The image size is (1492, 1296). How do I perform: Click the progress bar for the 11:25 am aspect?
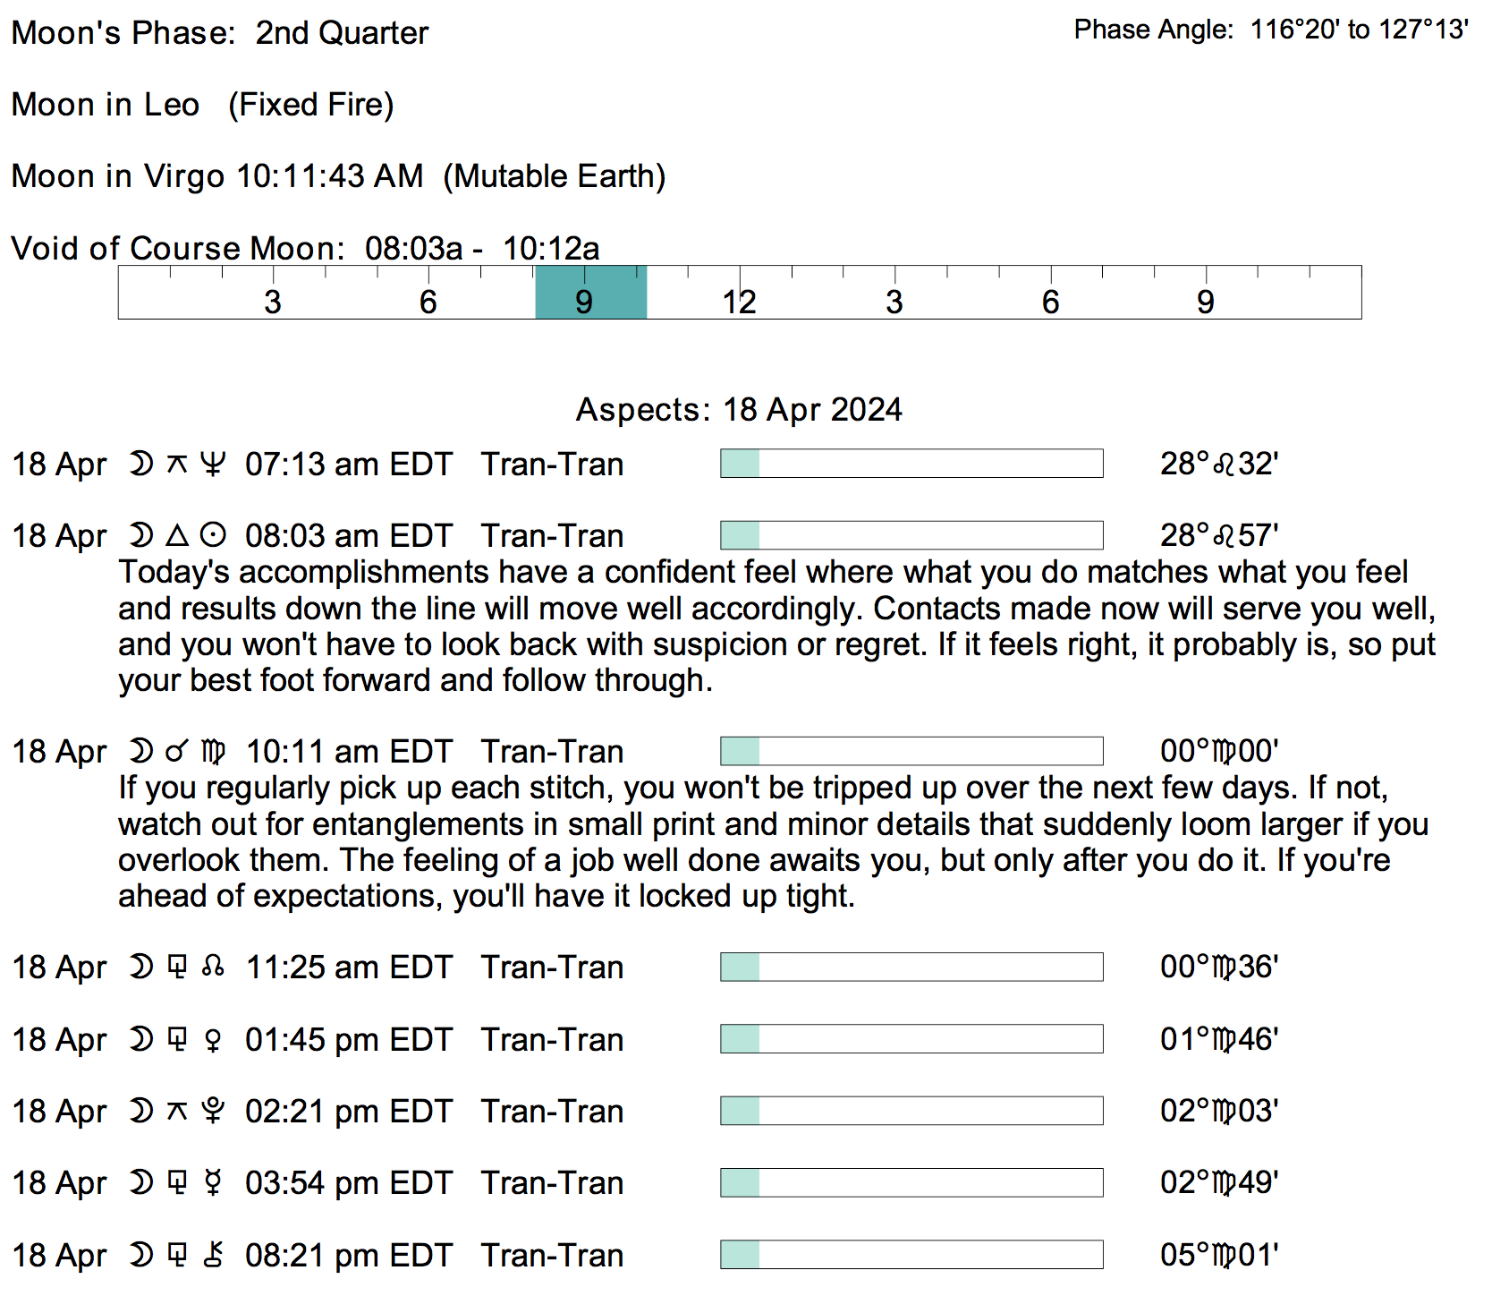(911, 967)
